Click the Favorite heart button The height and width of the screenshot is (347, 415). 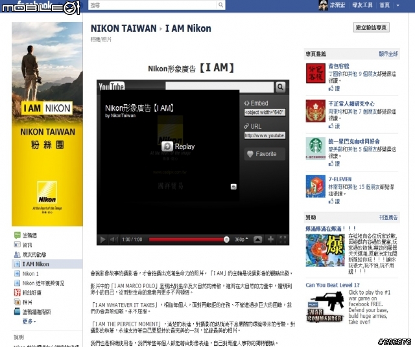265,154
